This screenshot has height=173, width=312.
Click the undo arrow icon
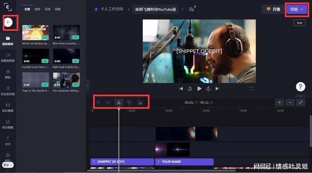[98, 103]
